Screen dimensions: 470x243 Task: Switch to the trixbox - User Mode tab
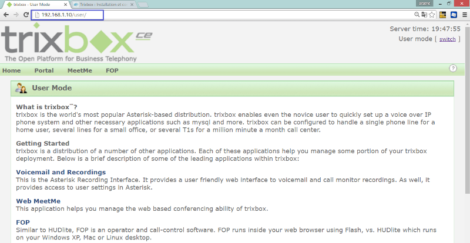coord(37,5)
